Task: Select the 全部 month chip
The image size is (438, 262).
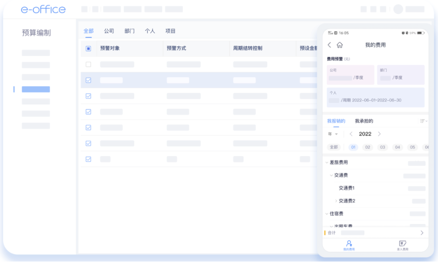Action: coord(334,147)
